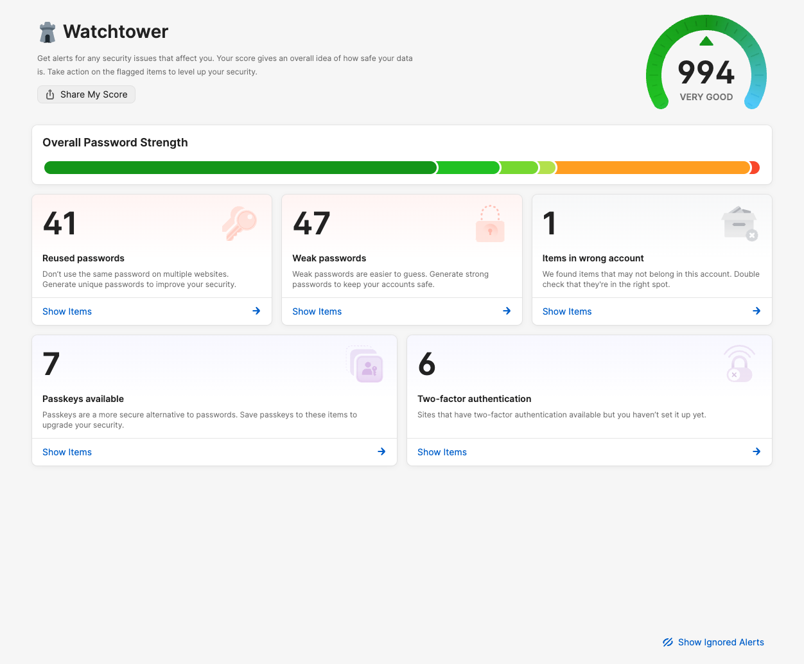
Task: Click the two-factor authentication lock icon
Action: click(739, 364)
